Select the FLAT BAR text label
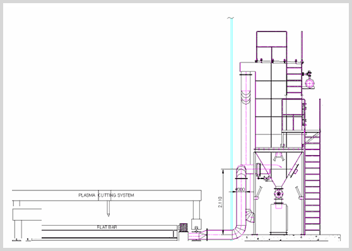 tap(107, 227)
